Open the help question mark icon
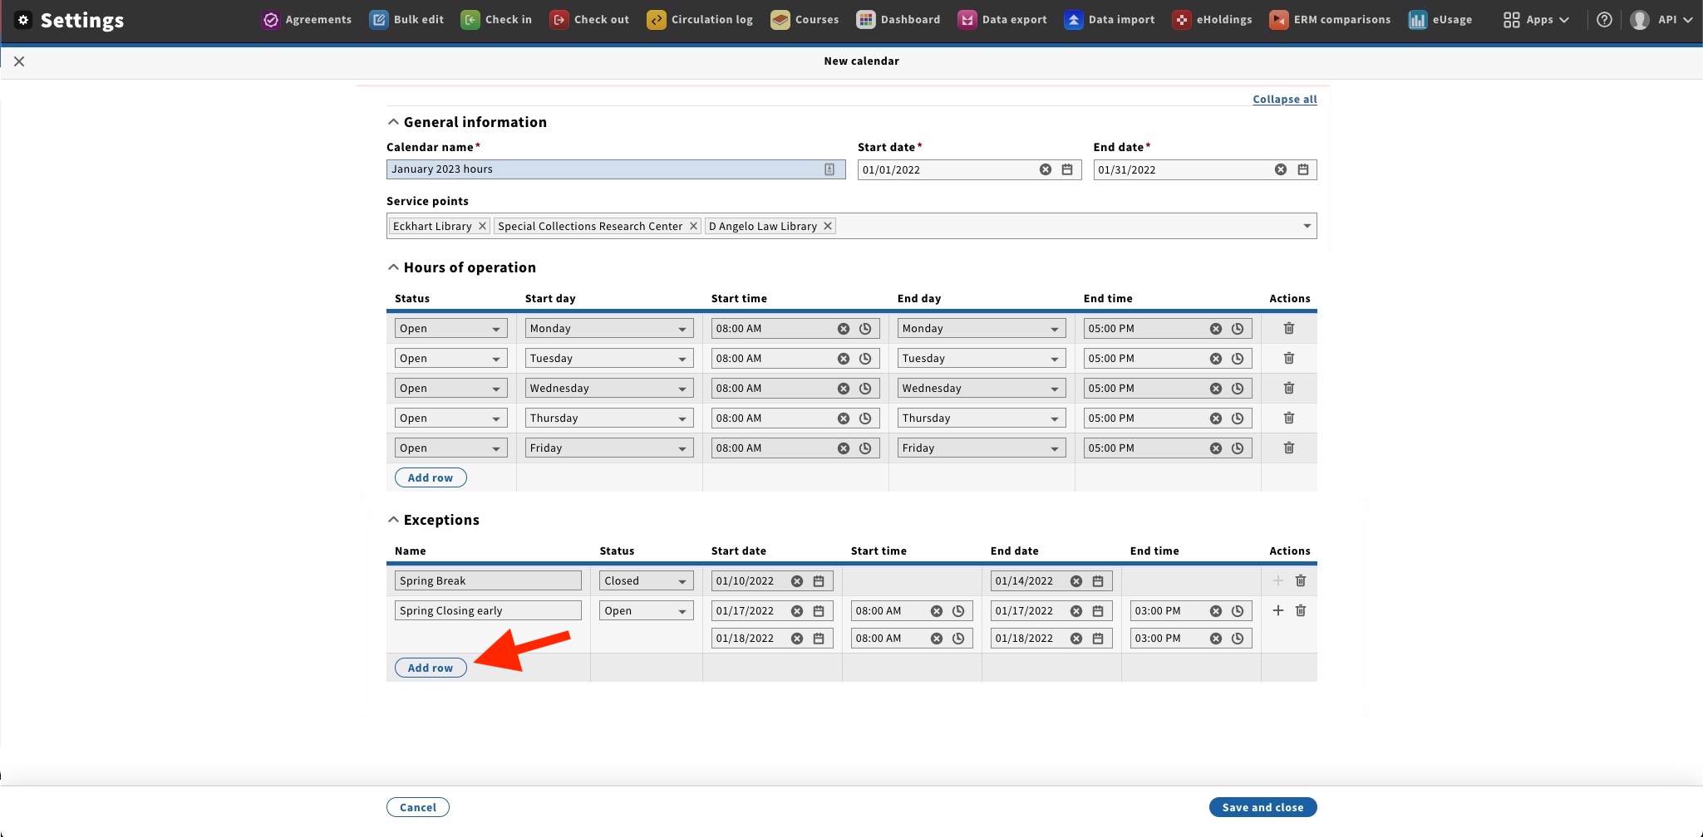This screenshot has width=1703, height=837. click(1605, 20)
